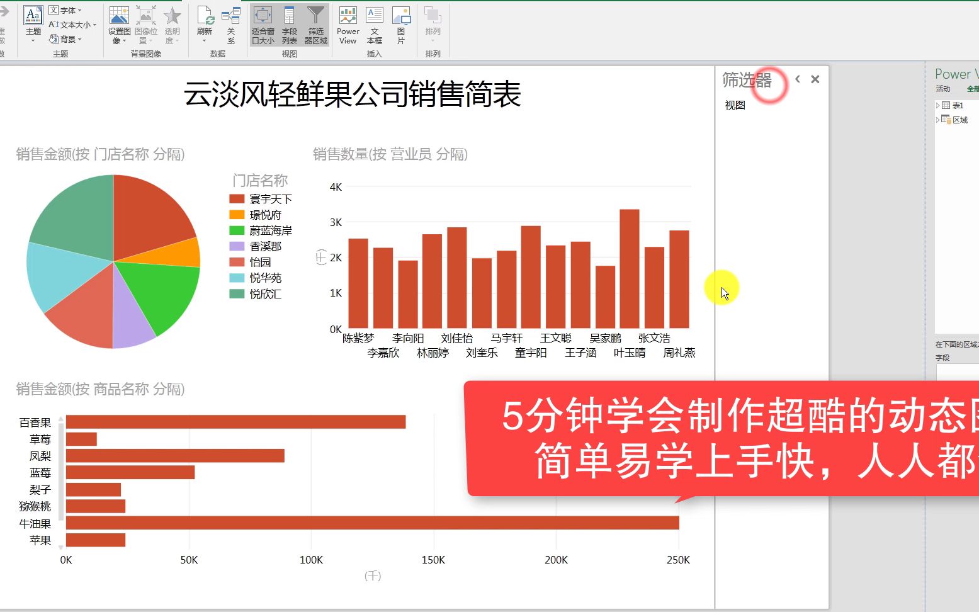
Task: Click the 图像位置 image position button
Action: 146,25
